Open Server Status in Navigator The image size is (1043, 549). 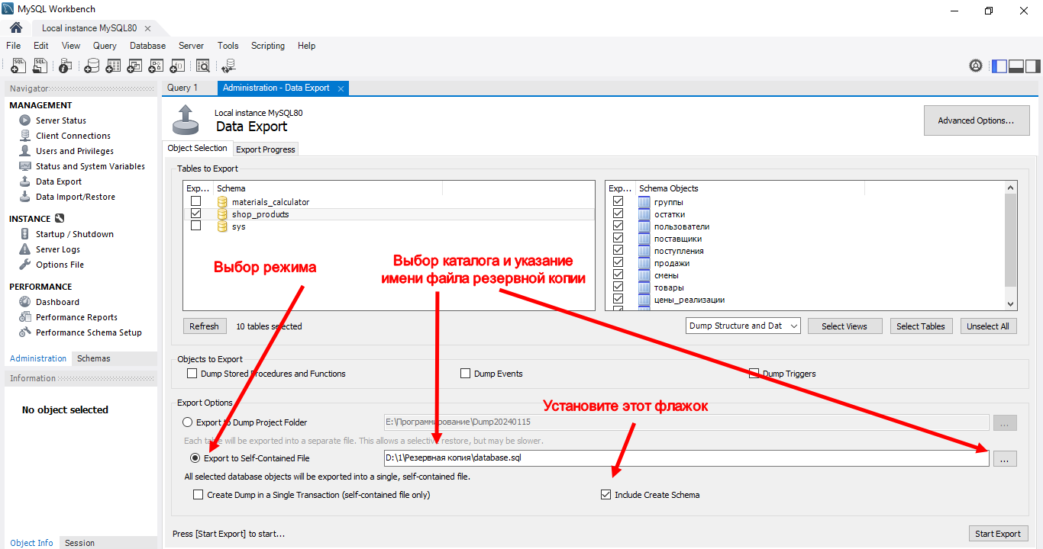[x=61, y=120]
